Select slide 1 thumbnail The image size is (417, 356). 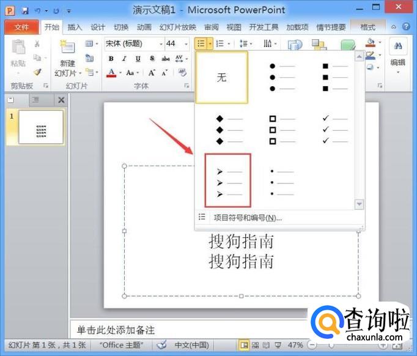(x=41, y=127)
